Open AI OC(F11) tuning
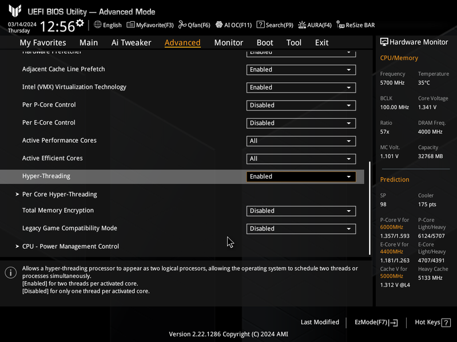 point(233,25)
